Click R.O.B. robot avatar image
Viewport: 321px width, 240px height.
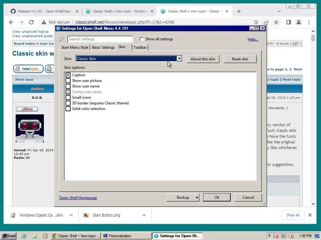point(30,128)
